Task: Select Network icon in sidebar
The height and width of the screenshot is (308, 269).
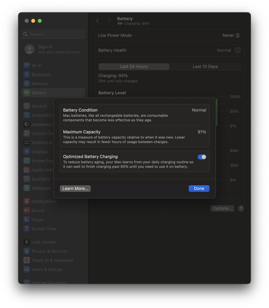Action: (27, 84)
